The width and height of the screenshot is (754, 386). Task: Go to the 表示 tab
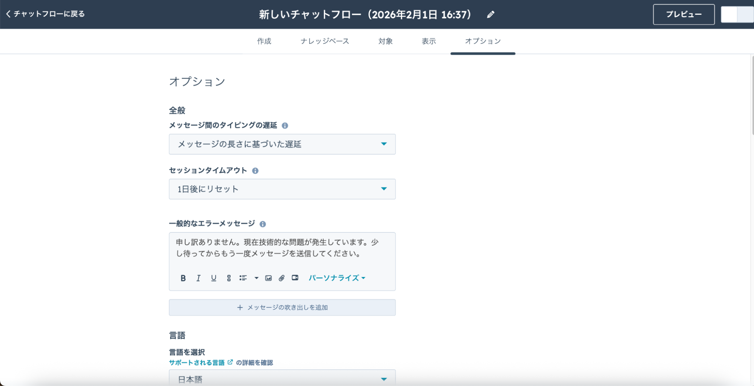(x=428, y=41)
